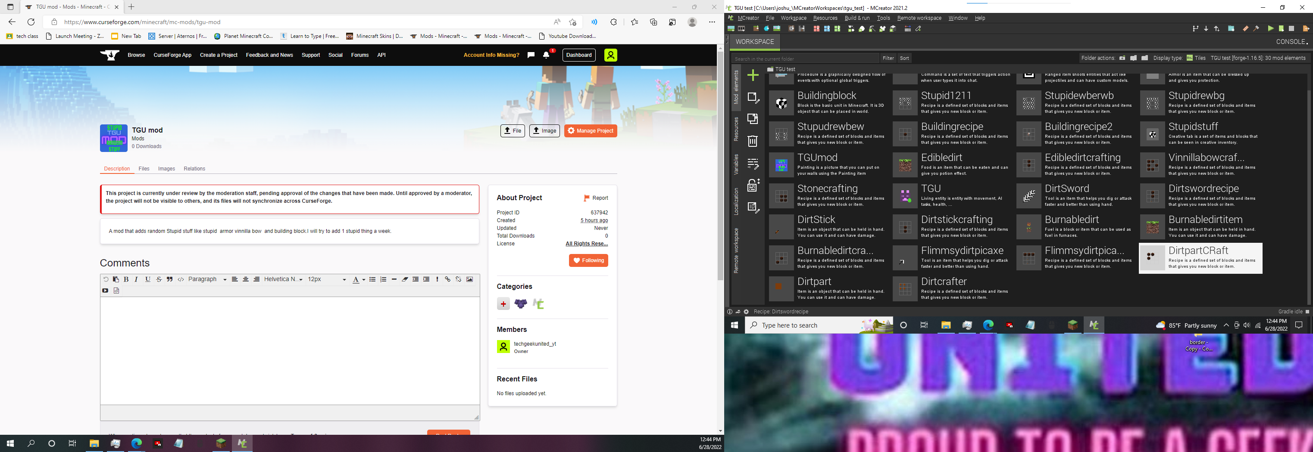Viewport: 1313px width, 452px height.
Task: Click the Manage Project button
Action: (x=590, y=131)
